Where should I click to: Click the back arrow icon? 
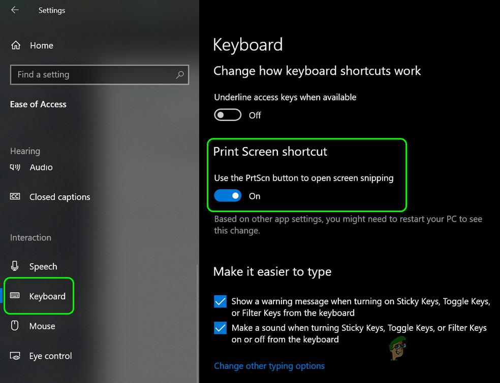(x=15, y=10)
